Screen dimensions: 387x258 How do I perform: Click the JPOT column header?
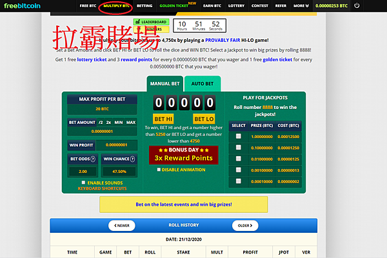284,252
